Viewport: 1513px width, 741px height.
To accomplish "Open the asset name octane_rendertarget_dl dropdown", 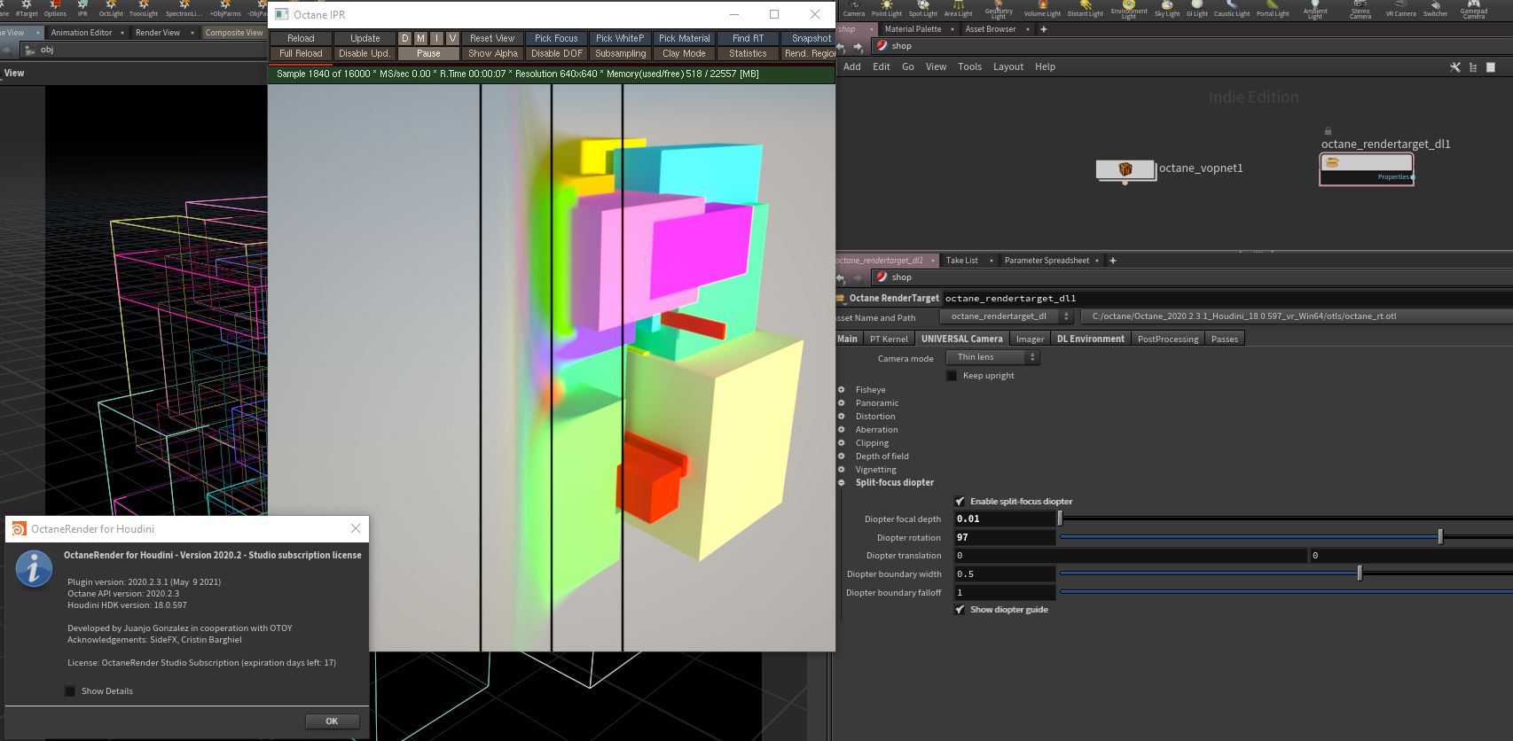I will (1007, 316).
